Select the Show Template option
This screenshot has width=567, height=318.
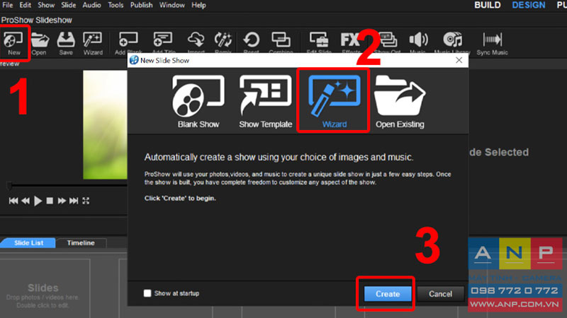(x=265, y=101)
